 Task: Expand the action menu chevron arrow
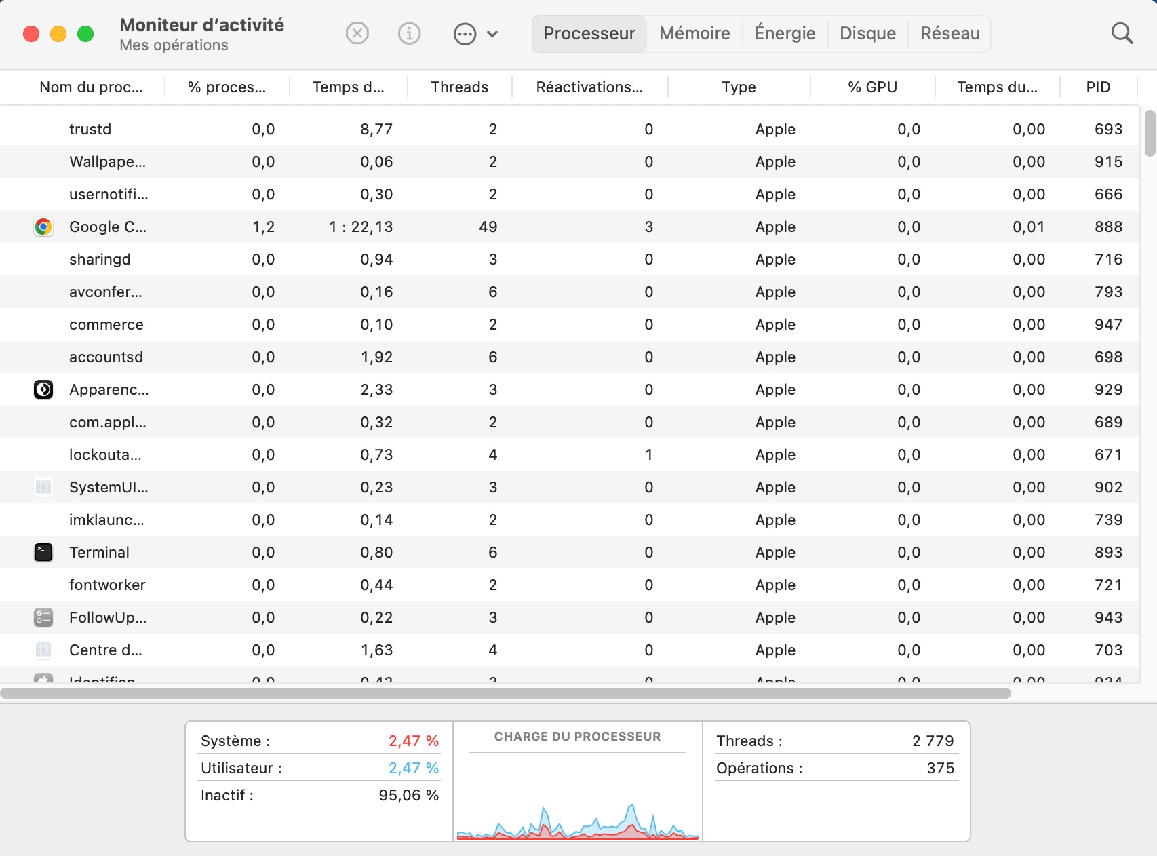coord(492,34)
